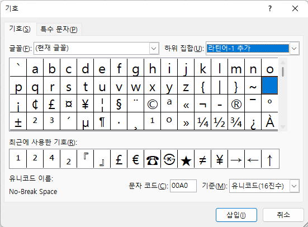Switch to the 특수 문자 tab
This screenshot has height=227, width=308.
point(59,29)
